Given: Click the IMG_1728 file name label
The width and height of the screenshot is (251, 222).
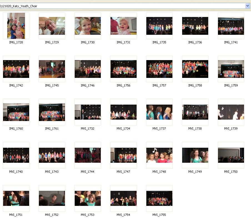Looking at the screenshot, I should 16,42.
